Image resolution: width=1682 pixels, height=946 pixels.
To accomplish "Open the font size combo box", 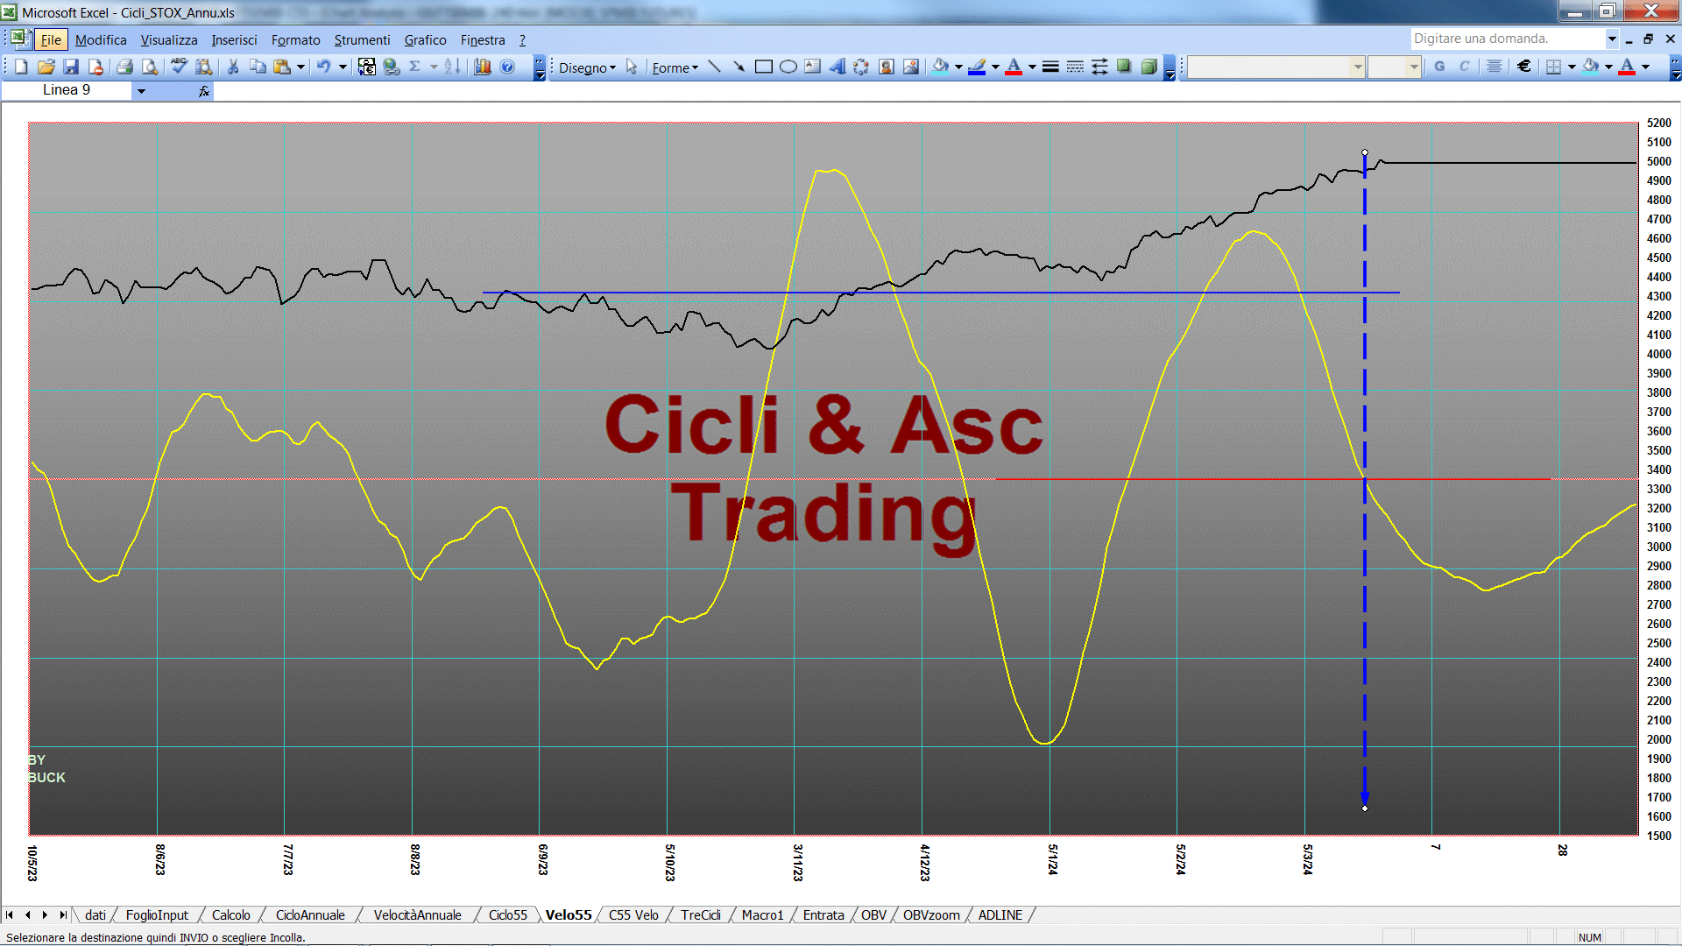I will (x=1394, y=67).
